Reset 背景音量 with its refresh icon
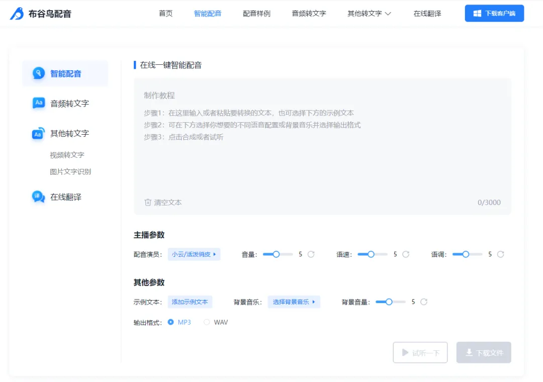The width and height of the screenshot is (543, 382). [x=424, y=302]
